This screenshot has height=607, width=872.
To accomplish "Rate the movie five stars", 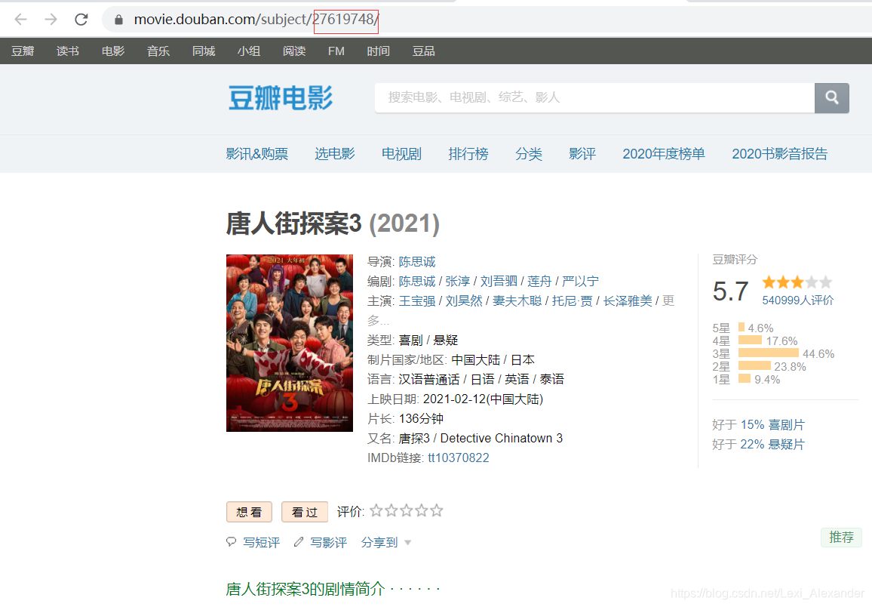I will (x=437, y=510).
